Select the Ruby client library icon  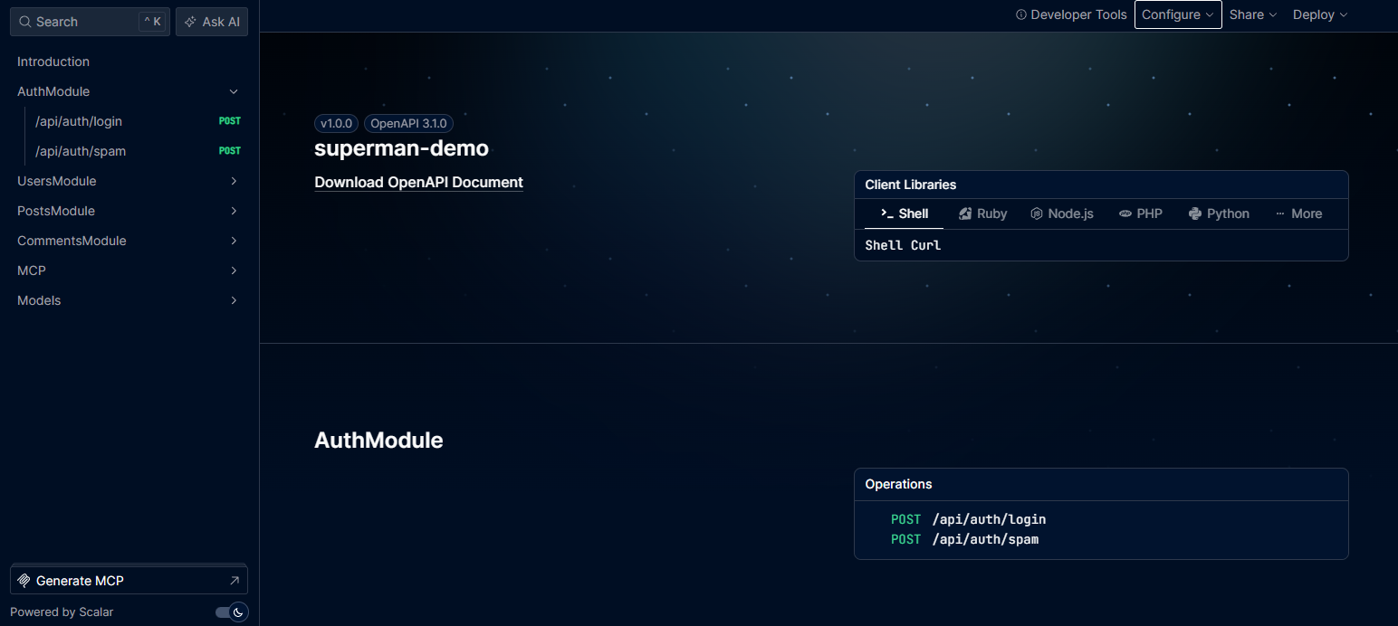coord(965,213)
